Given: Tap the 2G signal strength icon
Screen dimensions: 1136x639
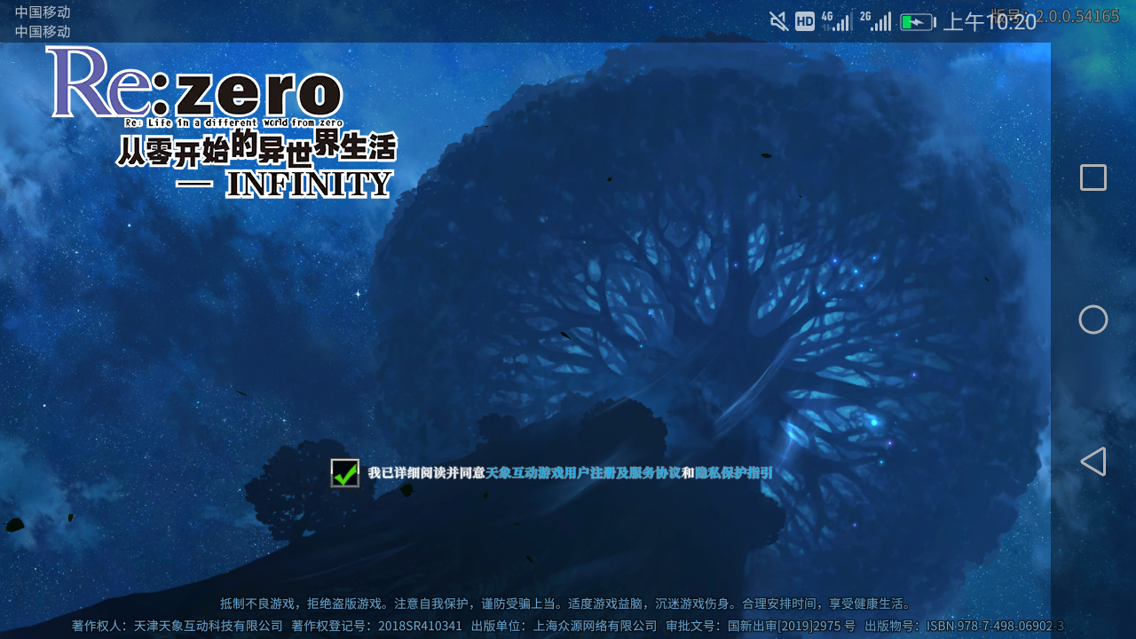Looking at the screenshot, I should click(x=875, y=21).
